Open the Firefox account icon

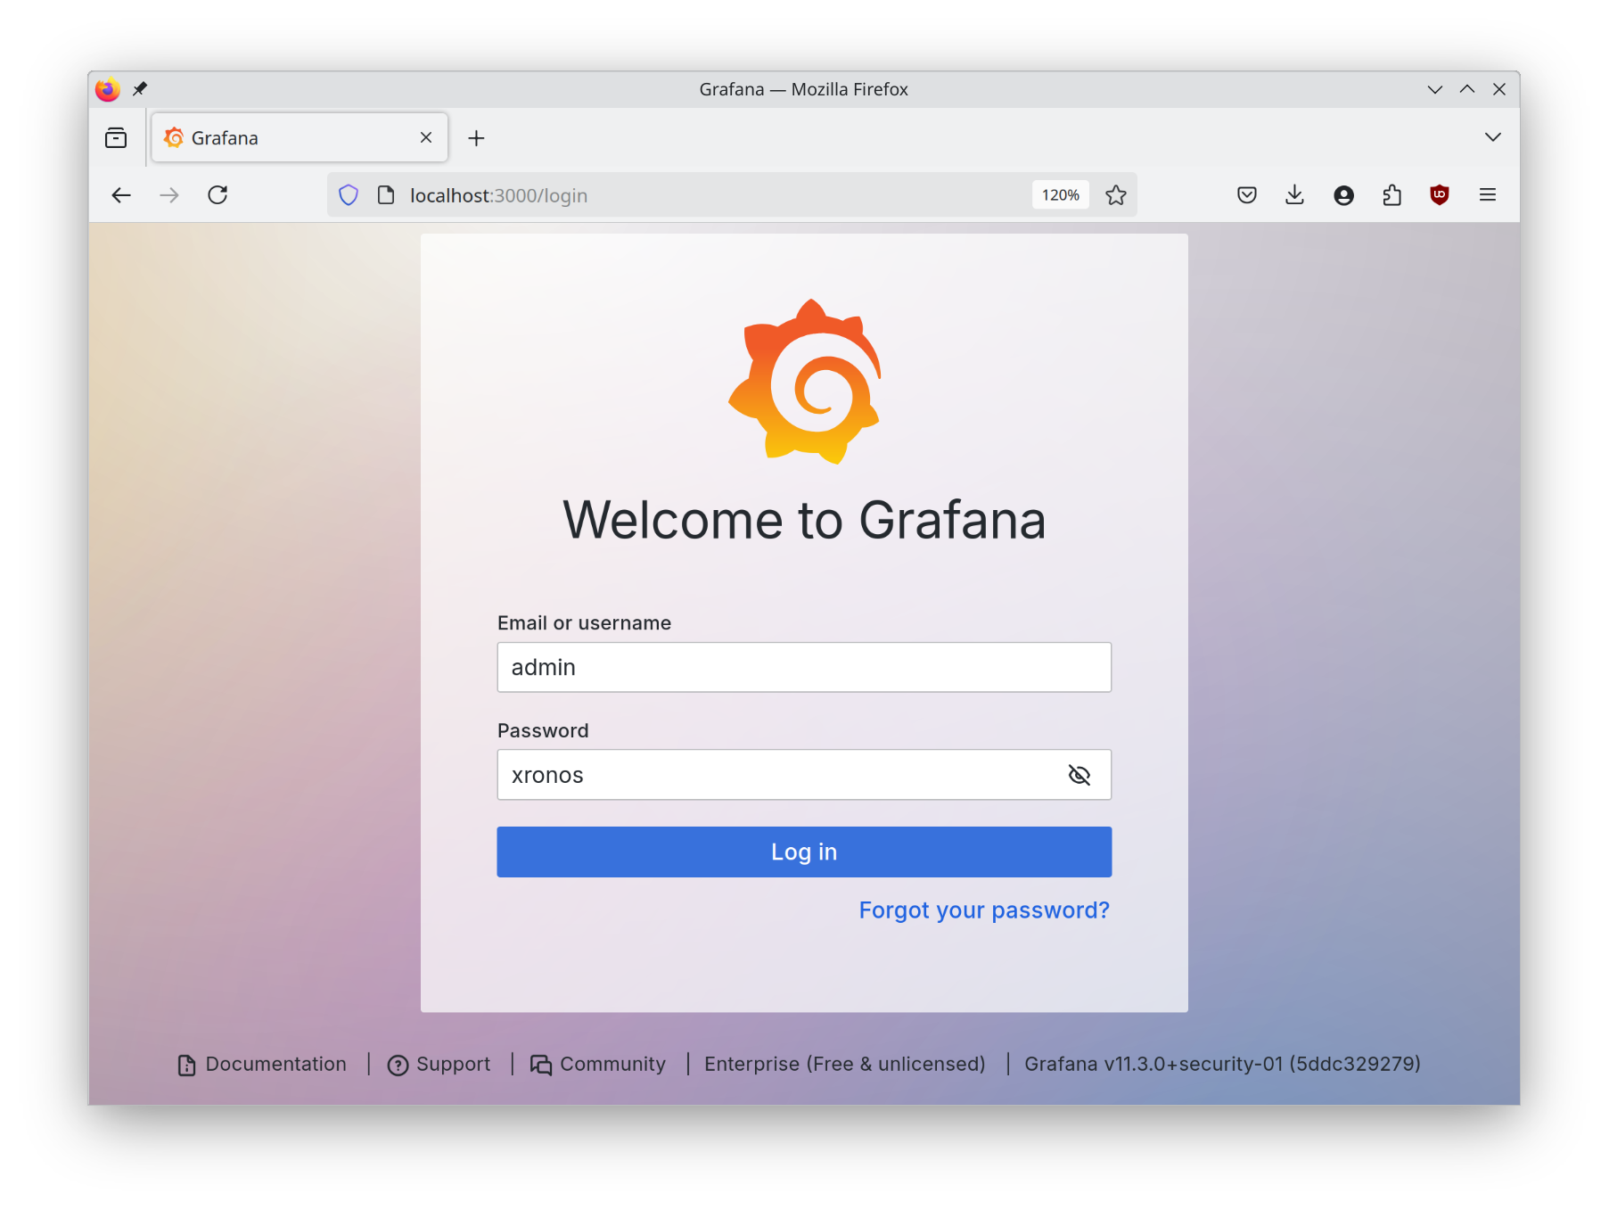click(1343, 195)
